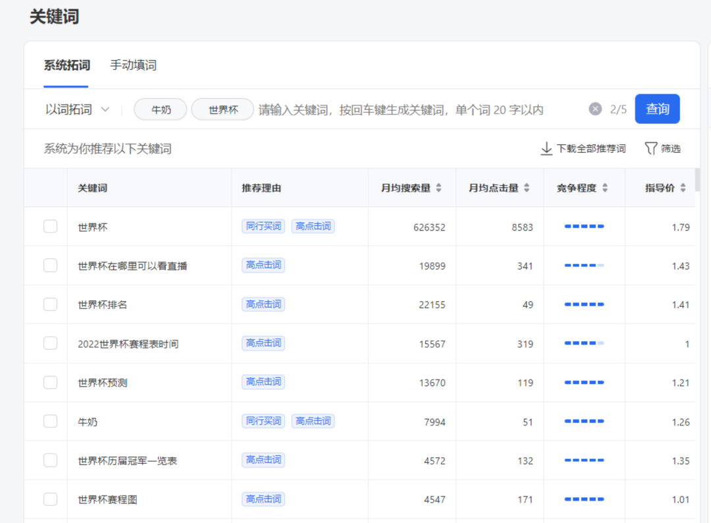The width and height of the screenshot is (711, 523).
Task: Click the 查询 search button
Action: point(657,109)
